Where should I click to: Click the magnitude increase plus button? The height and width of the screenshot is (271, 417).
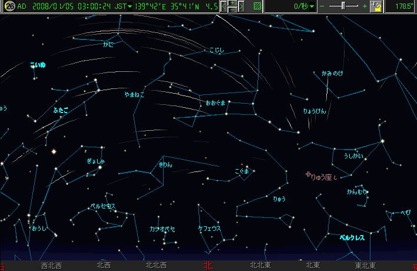(232, 4)
